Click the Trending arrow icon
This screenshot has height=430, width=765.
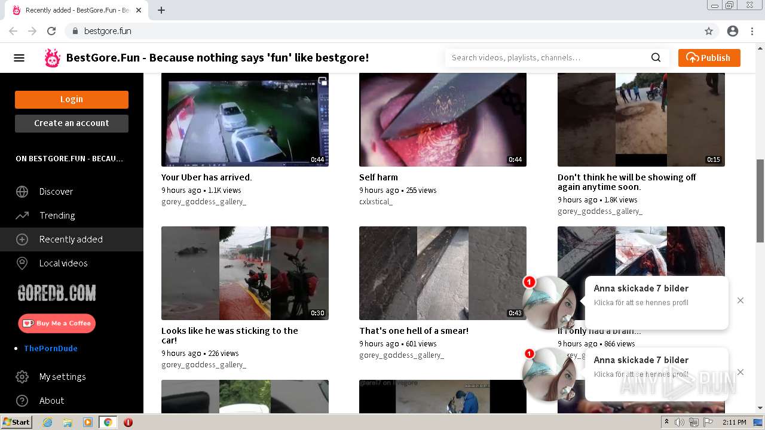pyautogui.click(x=22, y=216)
